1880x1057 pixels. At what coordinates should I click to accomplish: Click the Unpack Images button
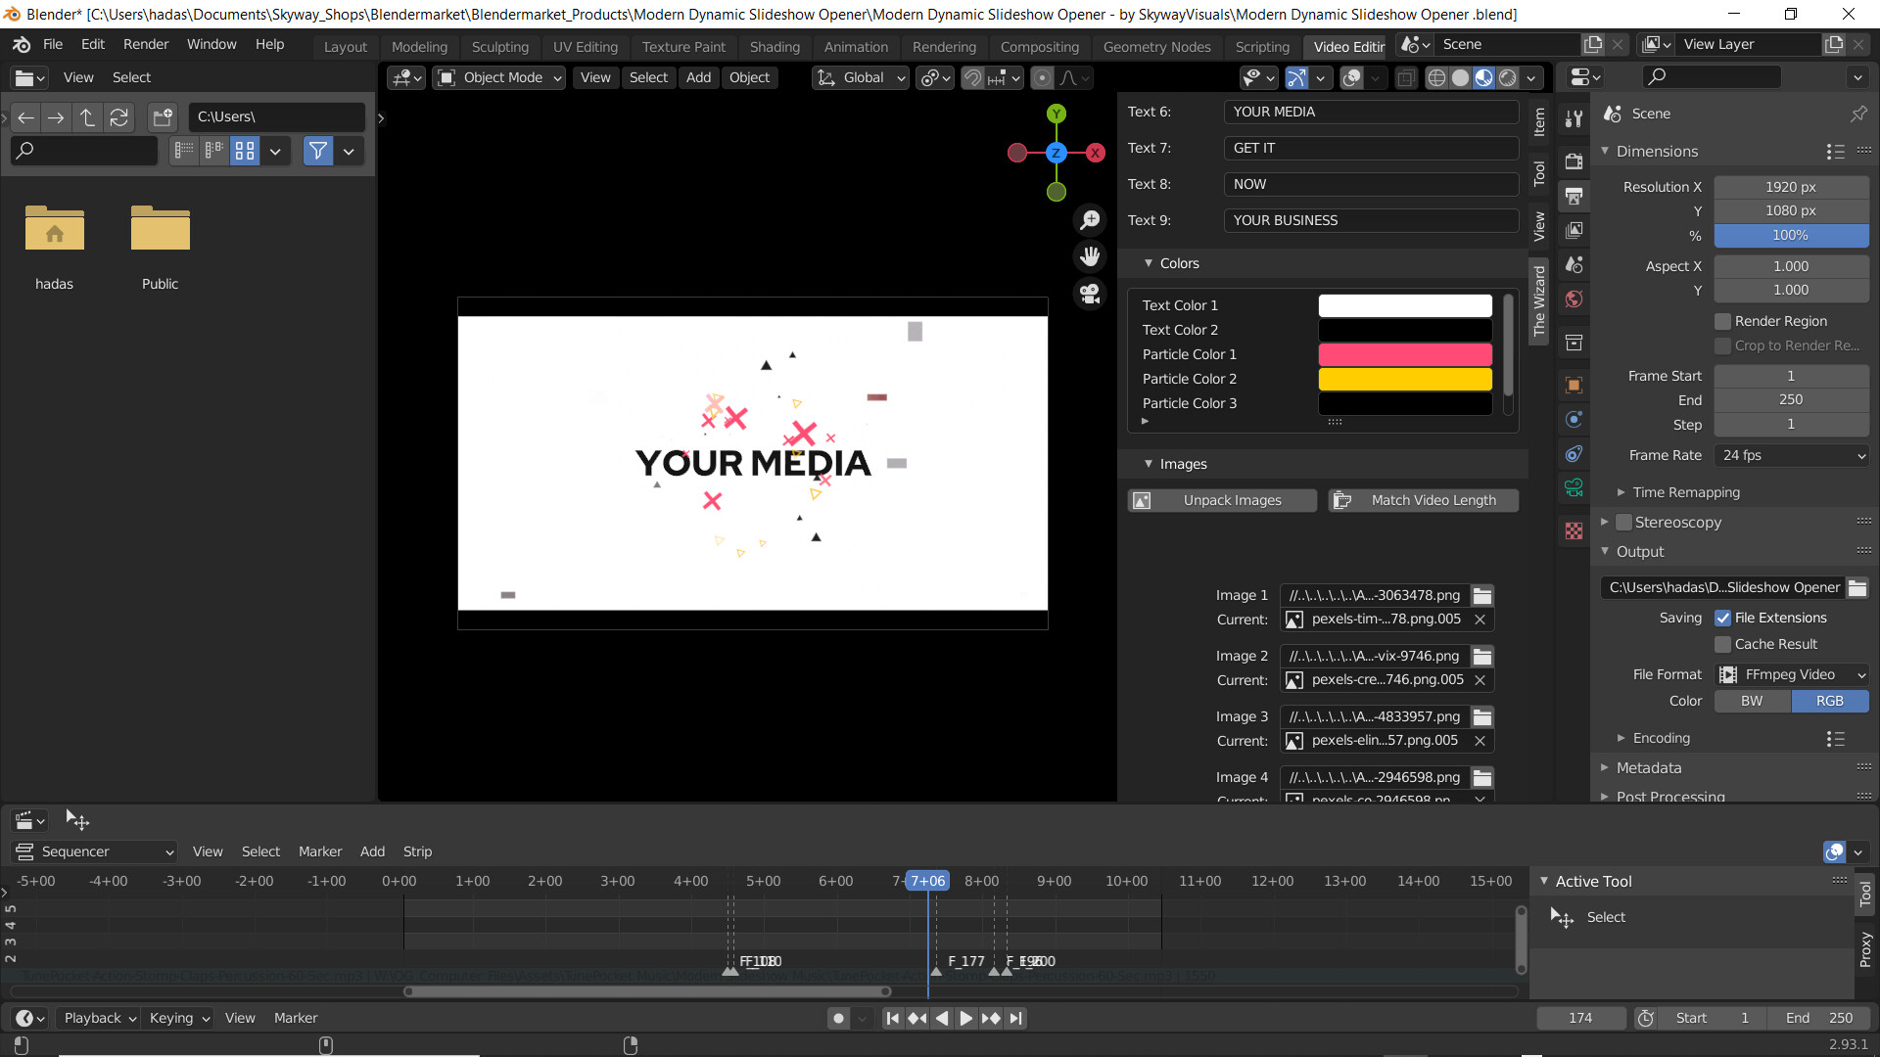click(1222, 499)
